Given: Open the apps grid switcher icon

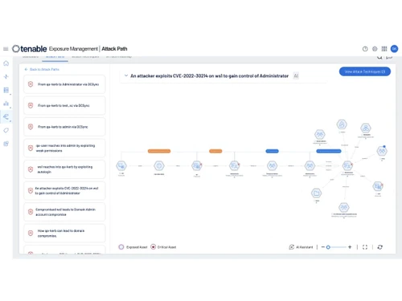Looking at the screenshot, I should coord(384,49).
